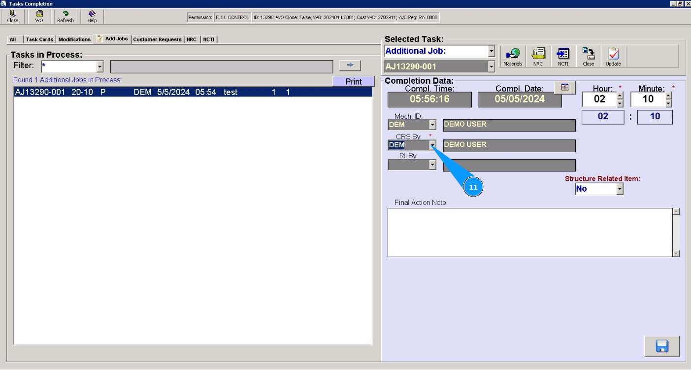The width and height of the screenshot is (691, 370).
Task: Click the Compl. Date field 05/05/2024
Action: pos(520,99)
